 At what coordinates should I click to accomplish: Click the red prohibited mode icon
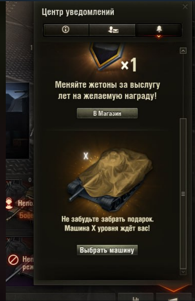tap(13, 260)
